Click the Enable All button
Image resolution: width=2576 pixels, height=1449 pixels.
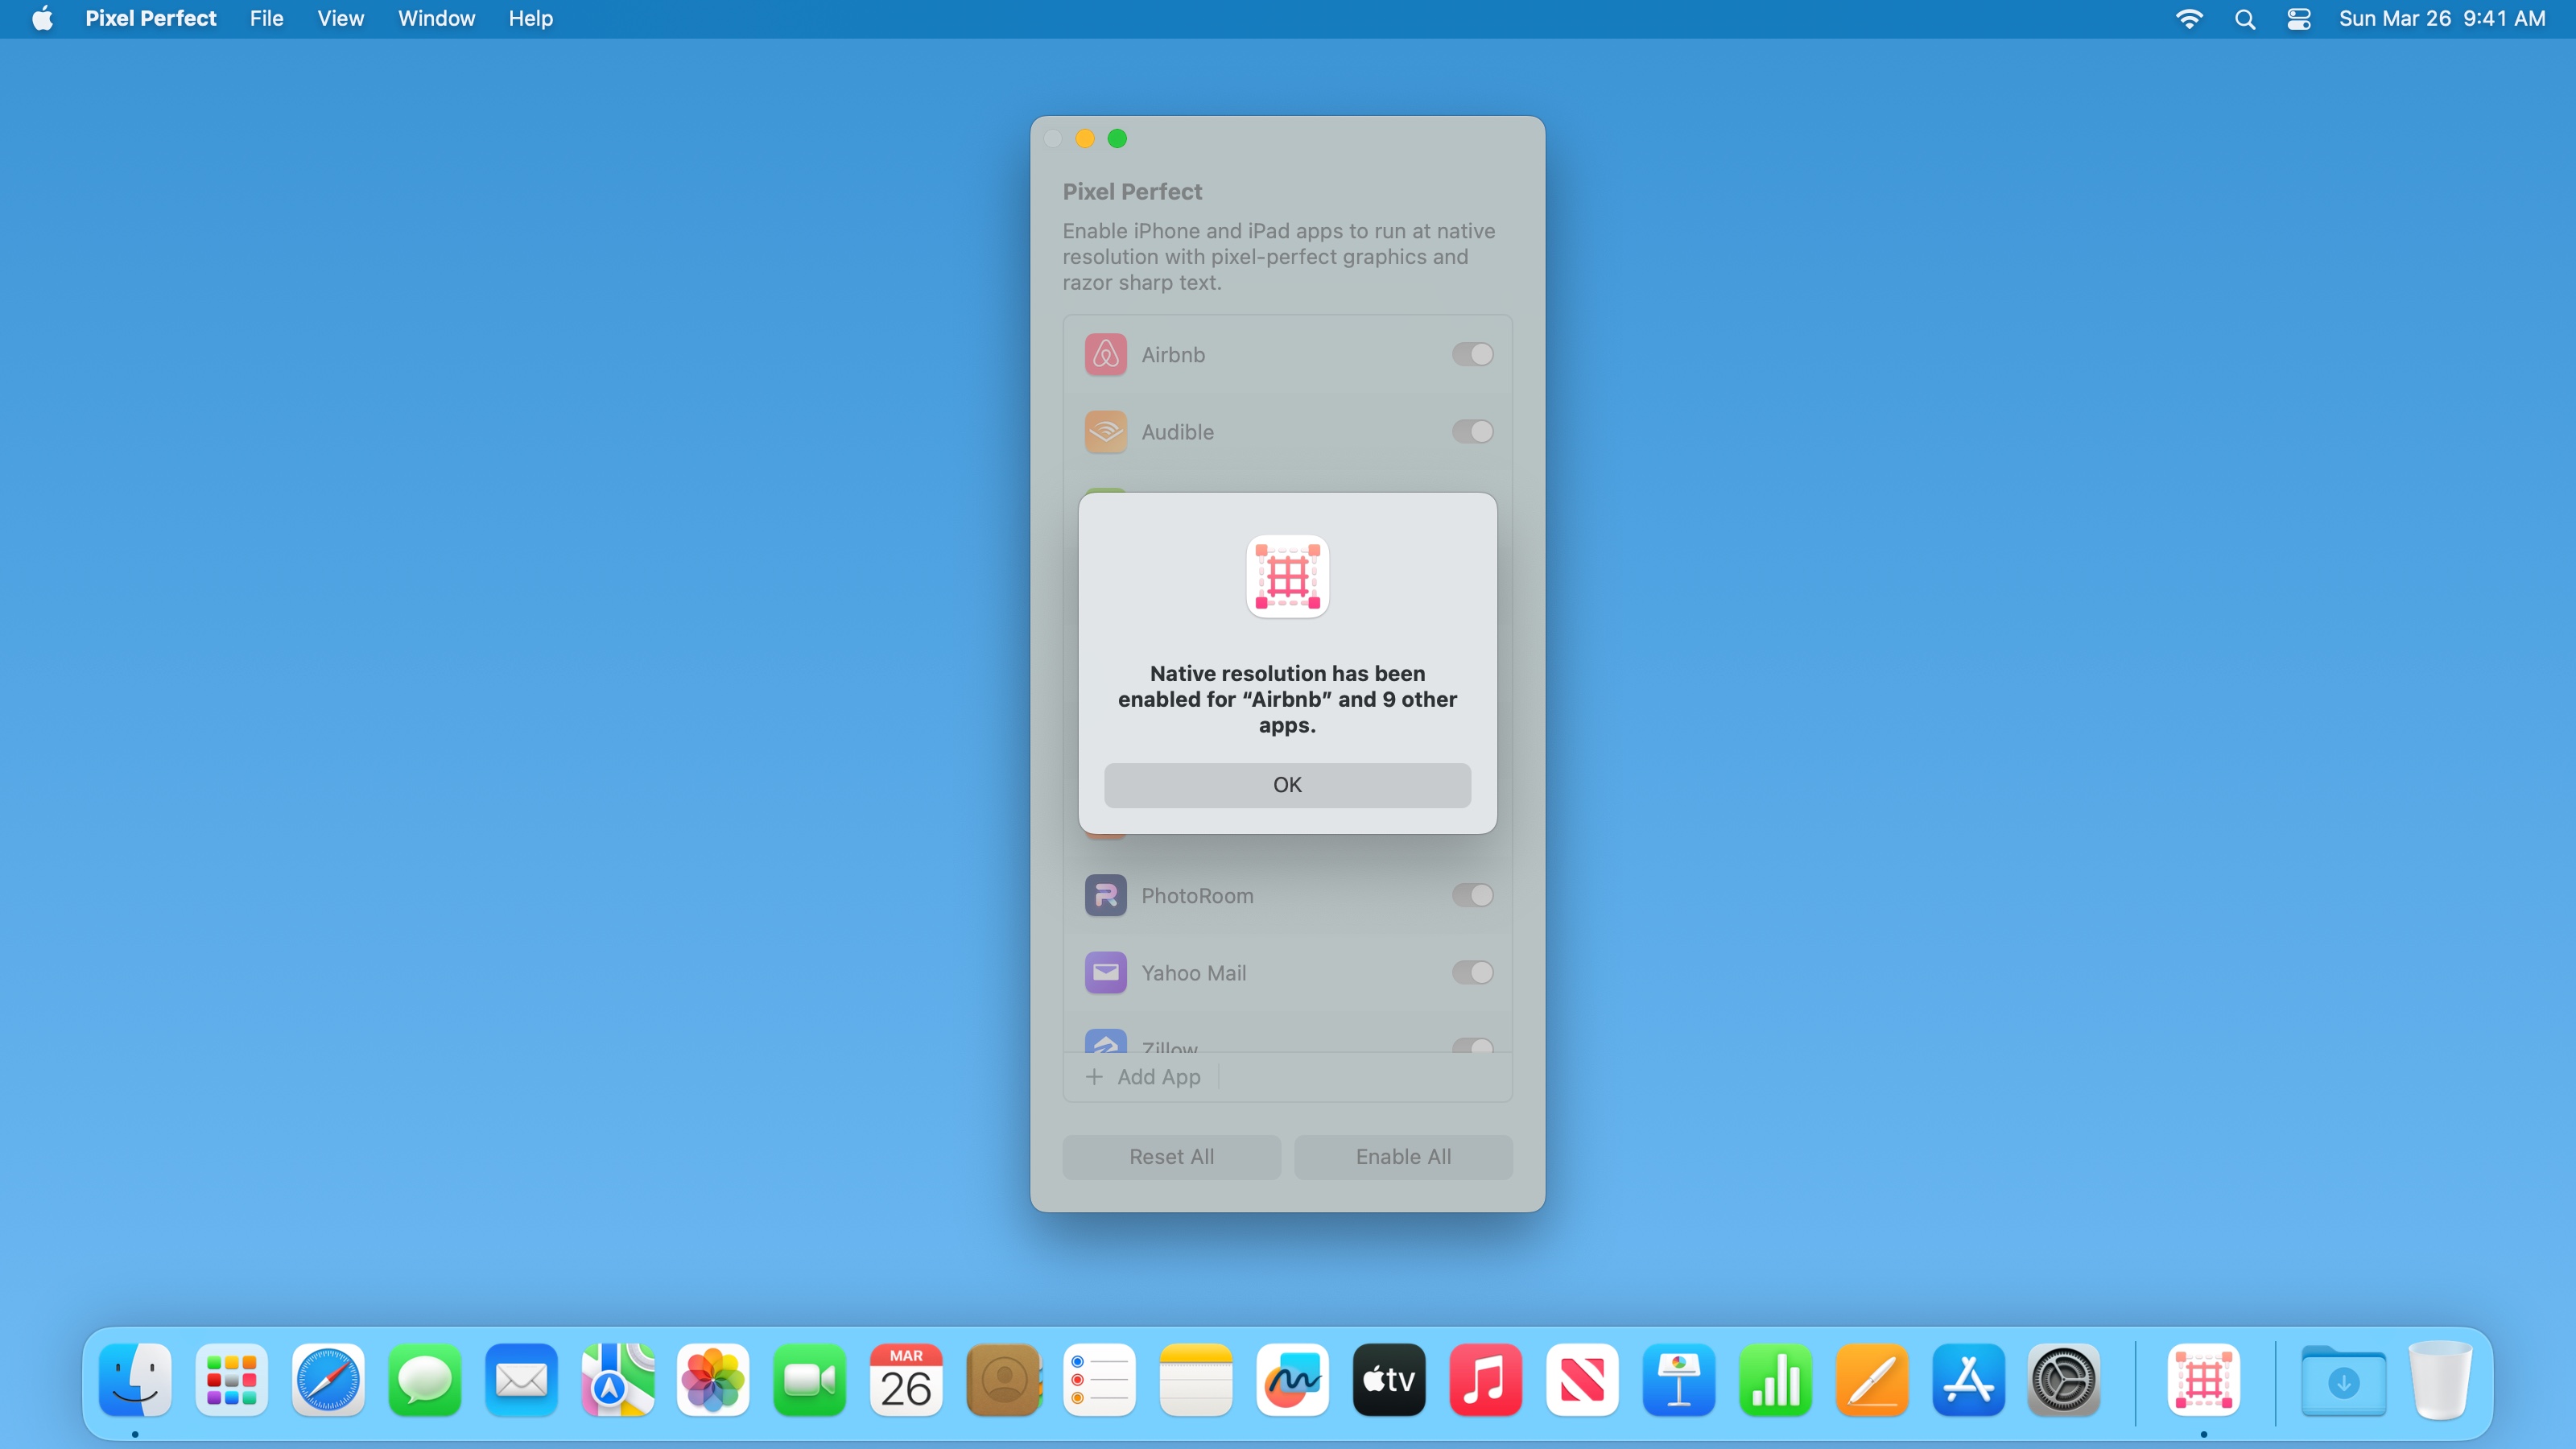pos(1402,1157)
